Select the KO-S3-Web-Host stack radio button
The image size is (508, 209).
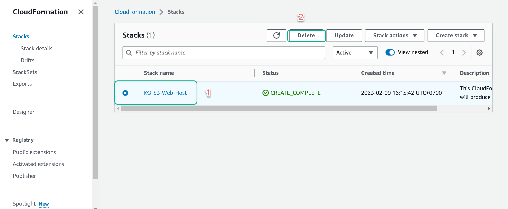point(125,93)
